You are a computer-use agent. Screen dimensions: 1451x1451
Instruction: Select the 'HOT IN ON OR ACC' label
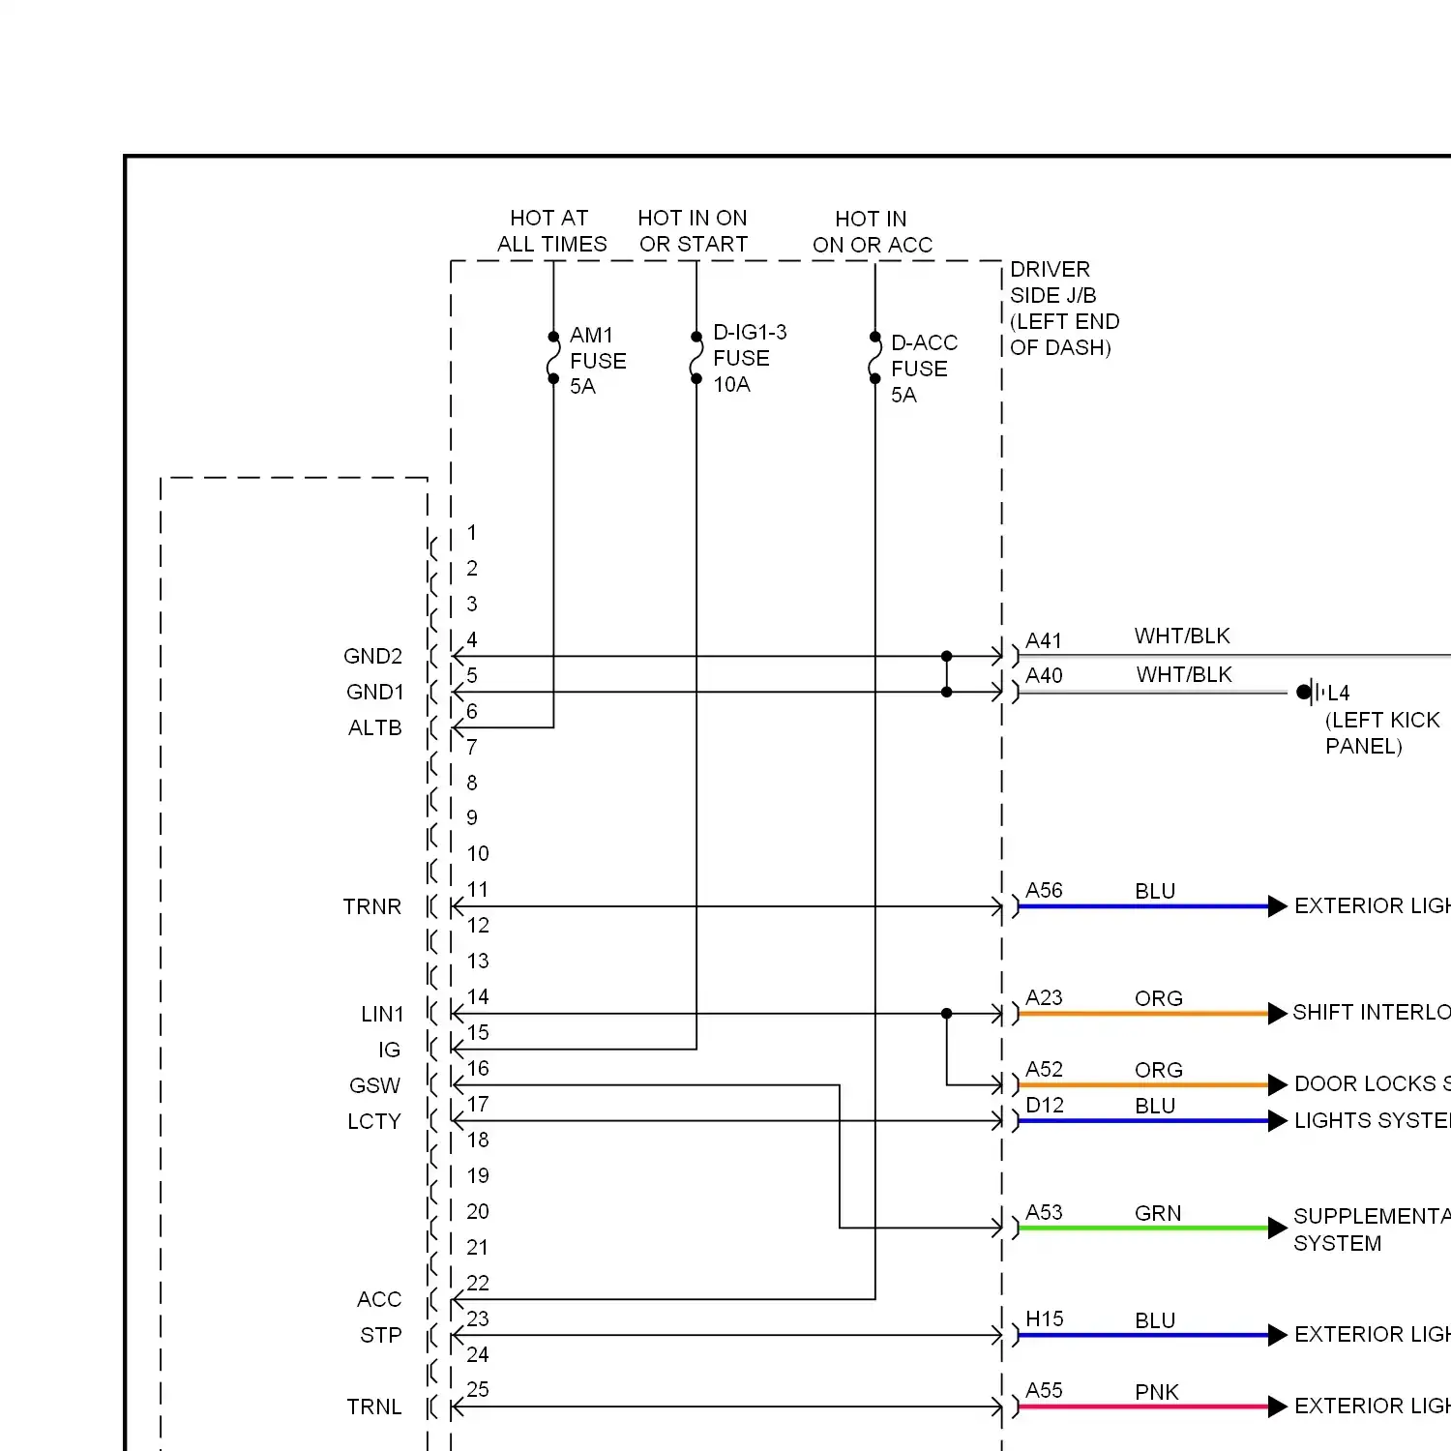(873, 232)
